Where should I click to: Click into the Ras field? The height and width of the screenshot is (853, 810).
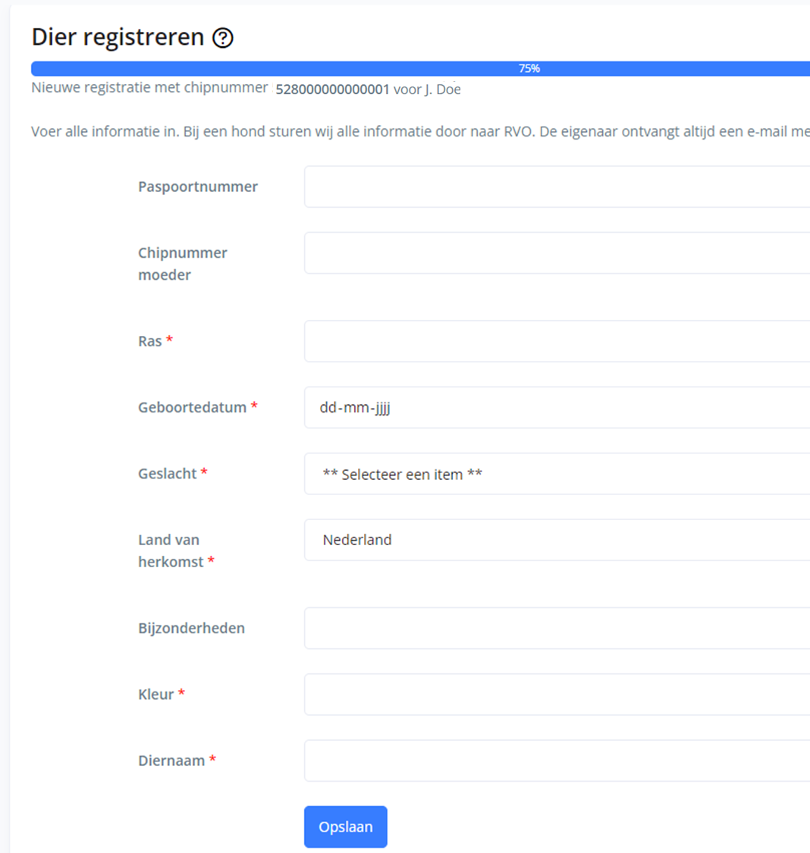557,341
